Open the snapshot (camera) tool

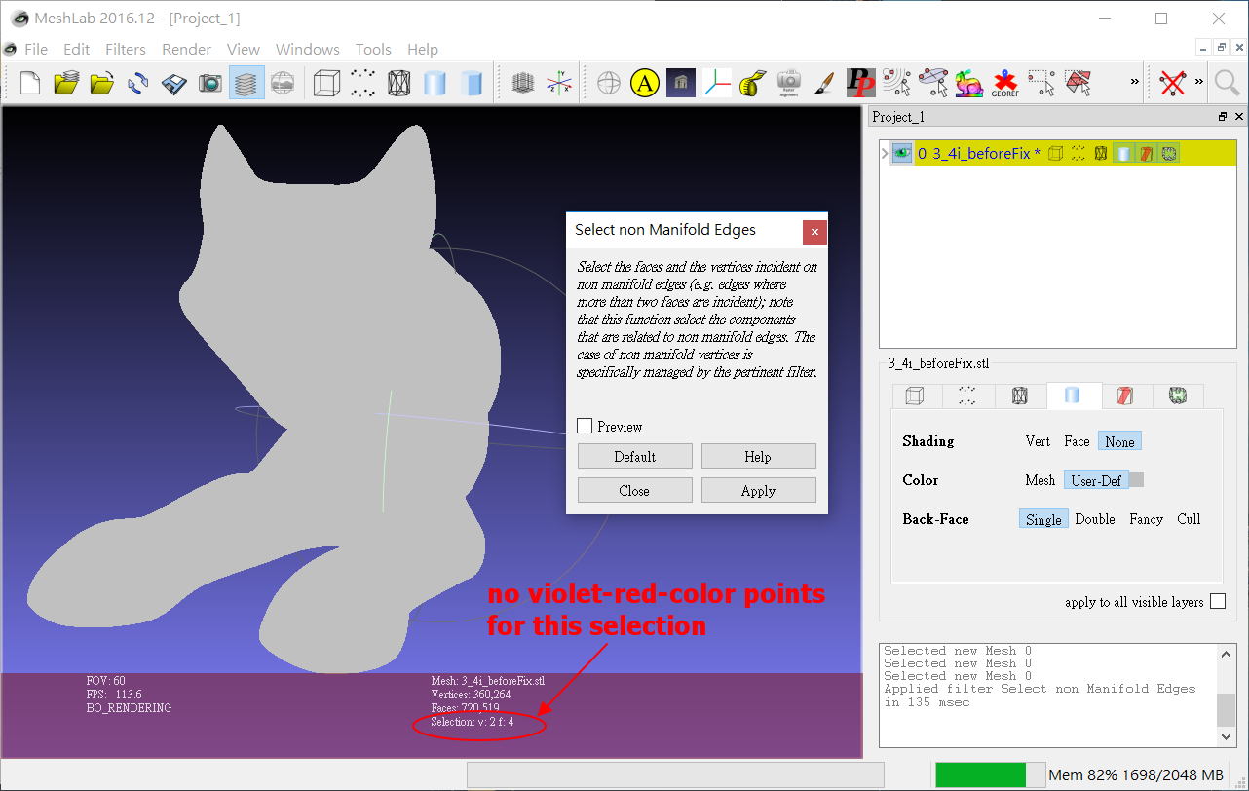209,84
